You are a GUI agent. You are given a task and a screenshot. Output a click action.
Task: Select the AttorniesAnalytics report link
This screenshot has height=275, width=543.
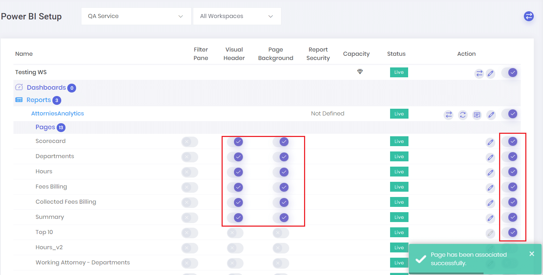point(57,113)
